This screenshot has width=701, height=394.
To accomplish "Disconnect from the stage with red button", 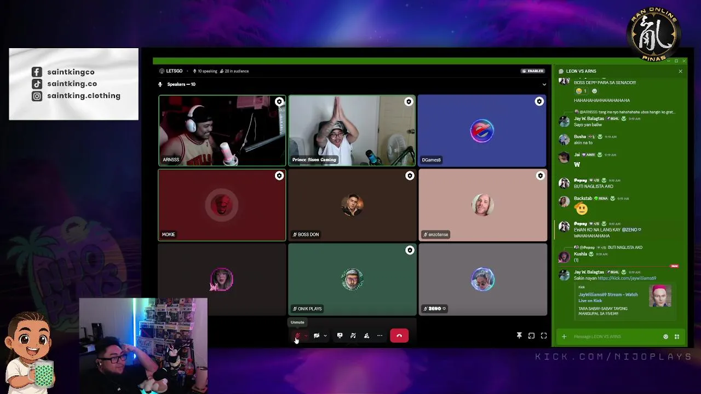I will (399, 335).
